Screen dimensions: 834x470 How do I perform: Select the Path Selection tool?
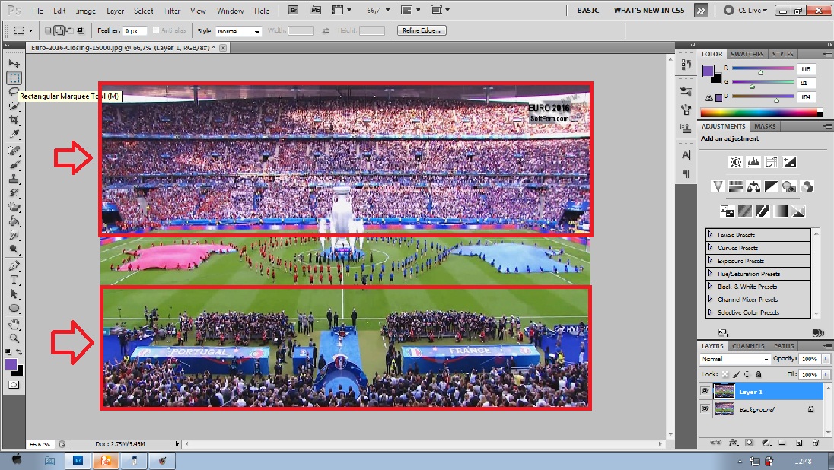[14, 294]
